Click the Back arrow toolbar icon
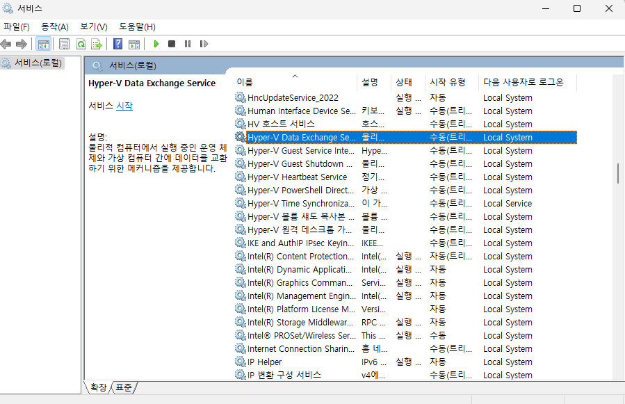Screen dimensions: 625x404 (x=6, y=44)
